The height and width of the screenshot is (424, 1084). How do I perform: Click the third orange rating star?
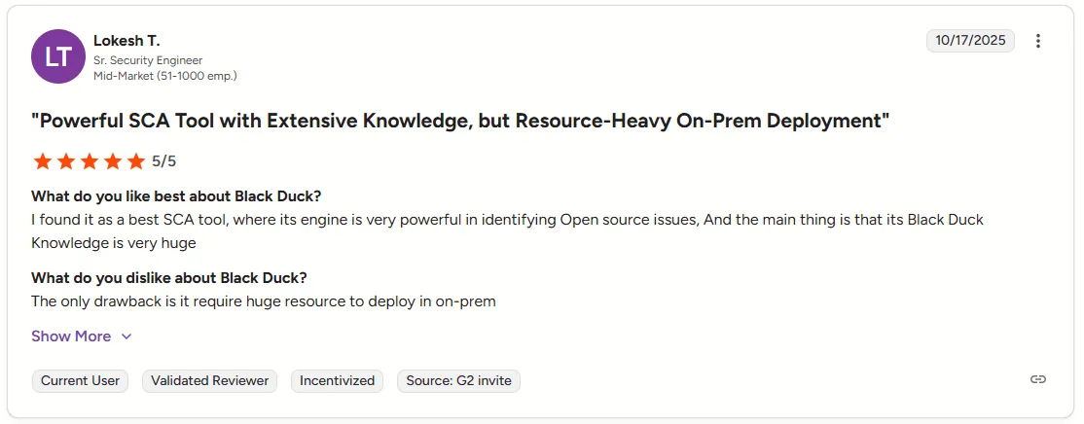89,161
